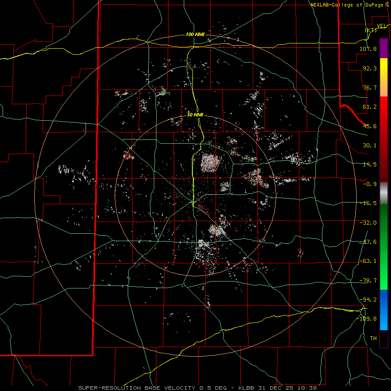Click the 61.2 velocity scale value
This screenshot has height=391, width=391.
click(x=370, y=107)
